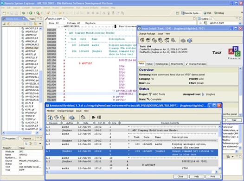Click the Issue Detail vertical scrollbar down arrow
The width and height of the screenshot is (244, 181).
point(240,115)
